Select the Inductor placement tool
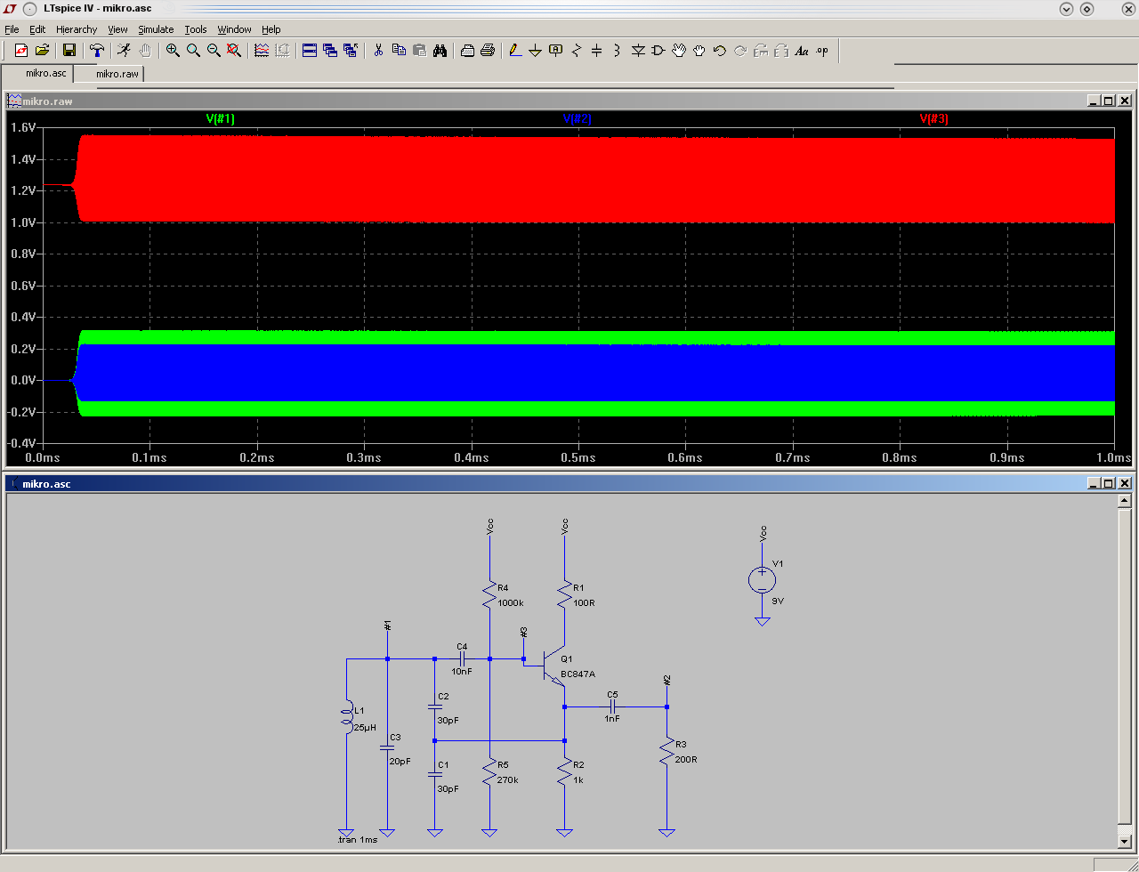 tap(618, 51)
